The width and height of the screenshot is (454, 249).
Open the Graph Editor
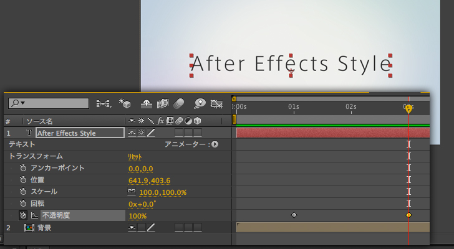(x=217, y=103)
